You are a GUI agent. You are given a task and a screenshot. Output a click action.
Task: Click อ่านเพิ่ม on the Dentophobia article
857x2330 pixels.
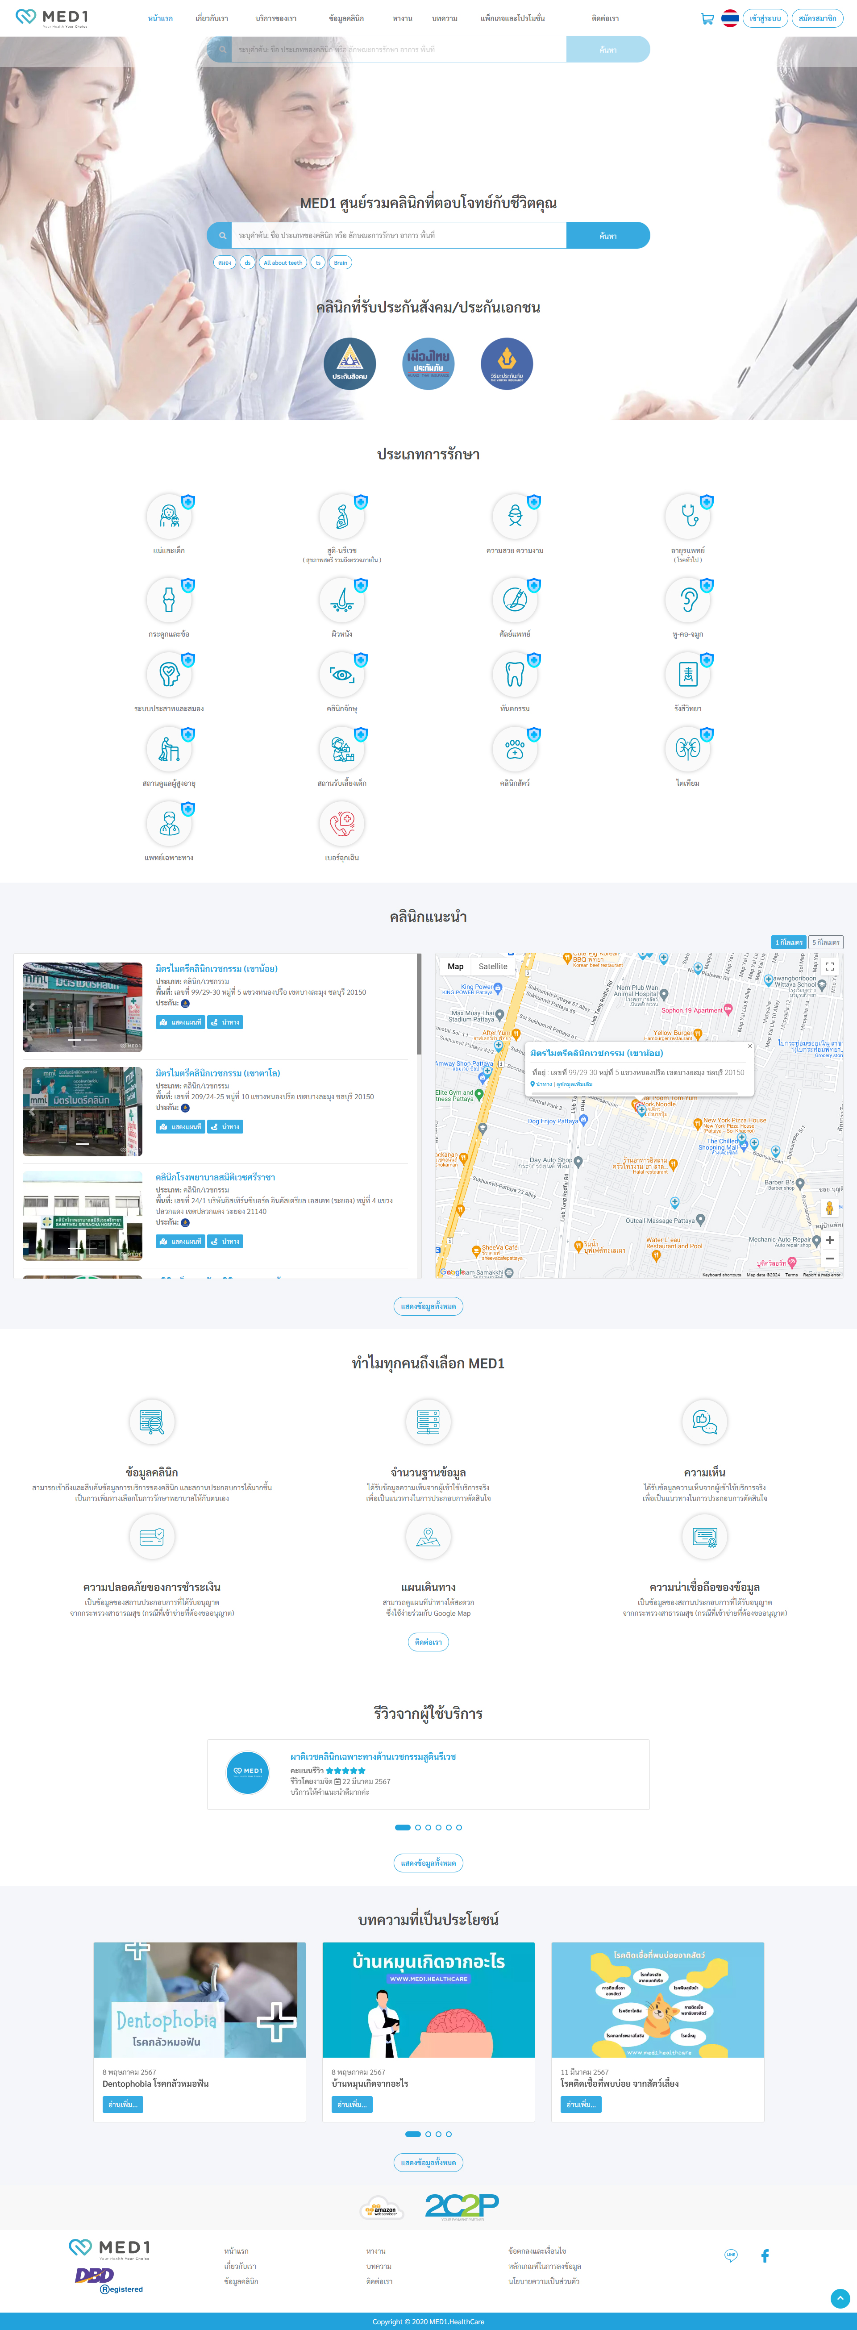(x=122, y=2105)
